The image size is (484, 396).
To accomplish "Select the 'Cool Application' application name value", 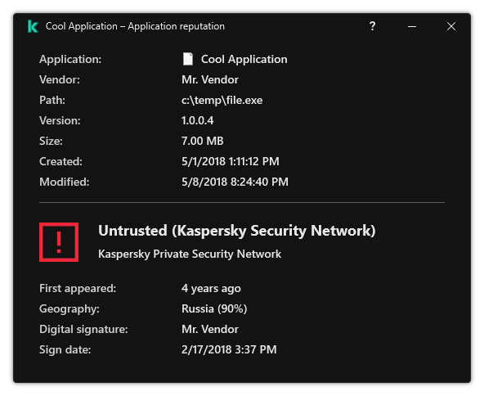I will coord(244,59).
